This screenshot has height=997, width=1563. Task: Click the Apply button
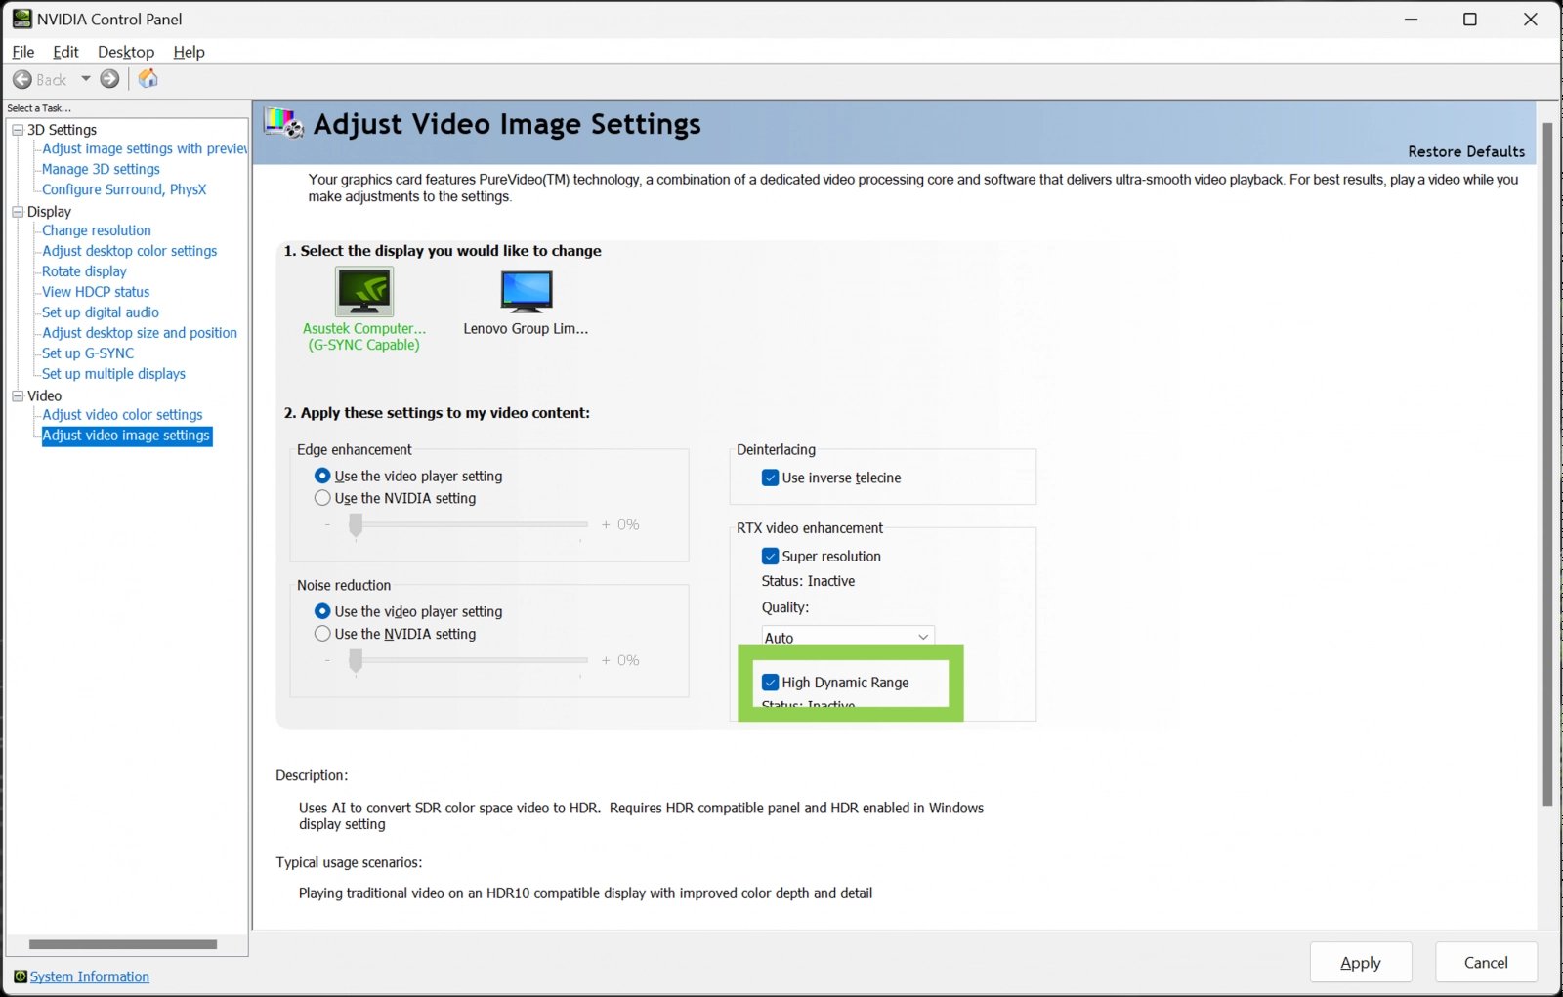(x=1360, y=962)
